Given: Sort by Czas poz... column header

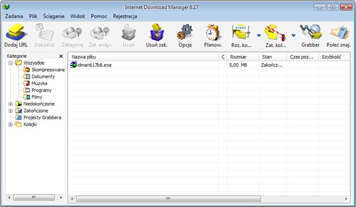Looking at the screenshot, I should pos(303,57).
